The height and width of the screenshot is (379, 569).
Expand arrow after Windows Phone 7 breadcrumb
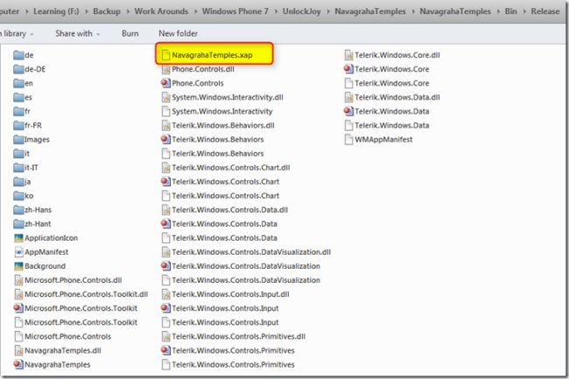pyautogui.click(x=276, y=11)
